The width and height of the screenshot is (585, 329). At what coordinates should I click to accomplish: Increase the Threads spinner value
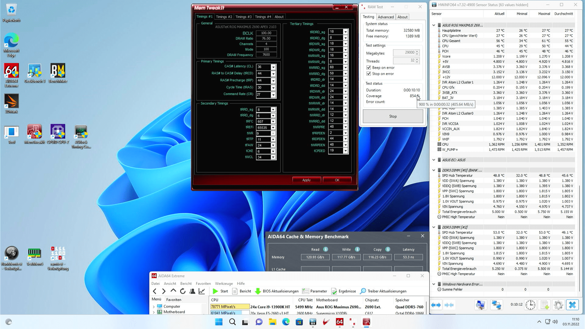pos(417,59)
